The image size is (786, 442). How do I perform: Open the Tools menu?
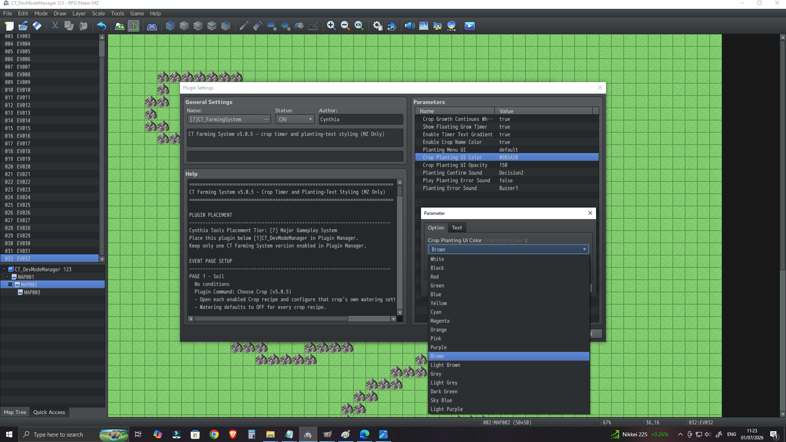tap(117, 13)
